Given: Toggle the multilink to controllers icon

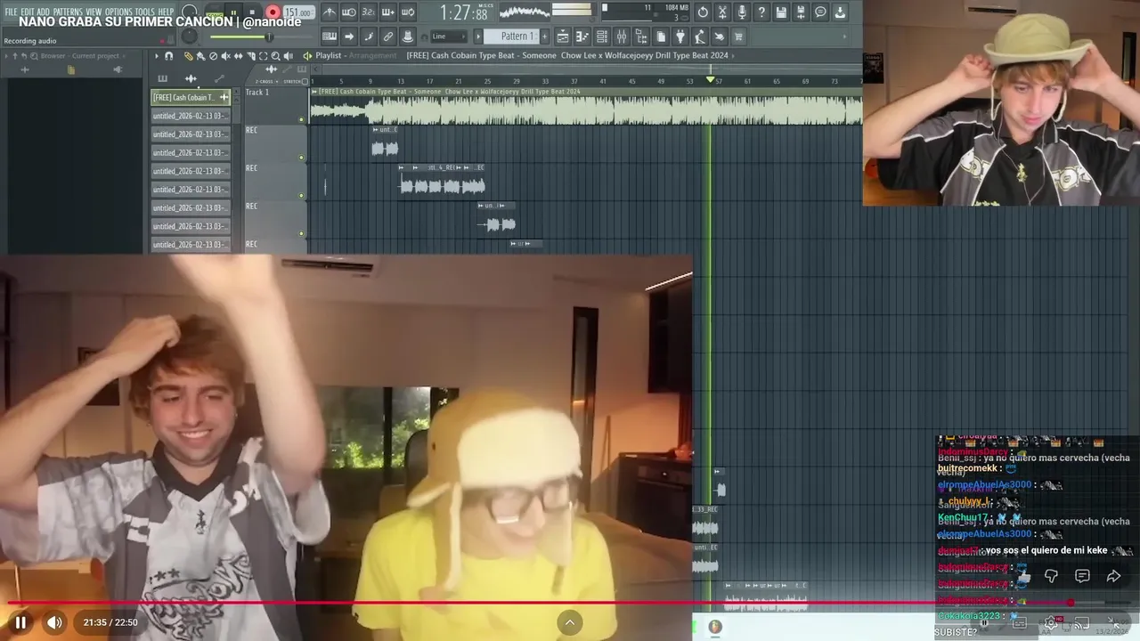Looking at the screenshot, I should click(388, 37).
